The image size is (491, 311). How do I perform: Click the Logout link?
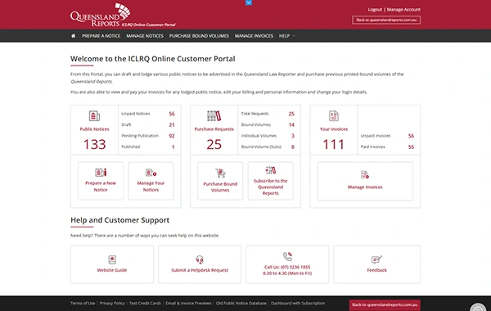375,9
